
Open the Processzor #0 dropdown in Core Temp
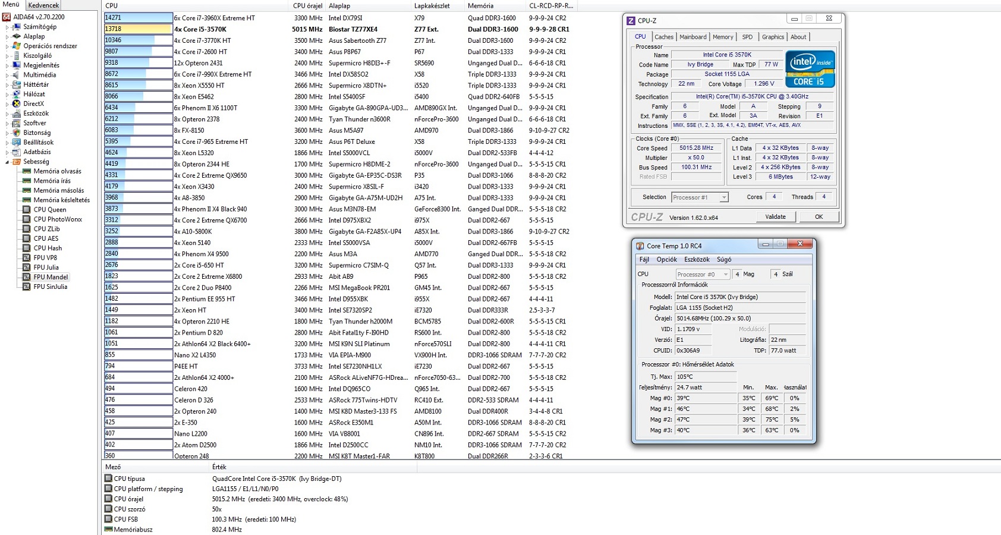click(726, 274)
